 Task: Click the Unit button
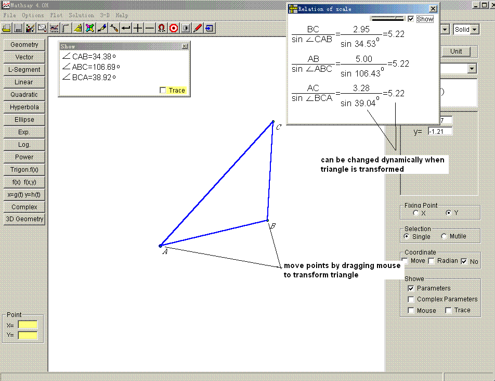click(x=456, y=51)
